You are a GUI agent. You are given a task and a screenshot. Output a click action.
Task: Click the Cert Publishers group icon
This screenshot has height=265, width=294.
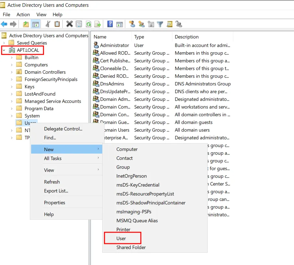coord(96,61)
